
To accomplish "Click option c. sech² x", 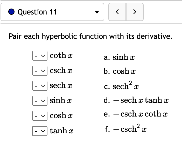I will (121, 85).
